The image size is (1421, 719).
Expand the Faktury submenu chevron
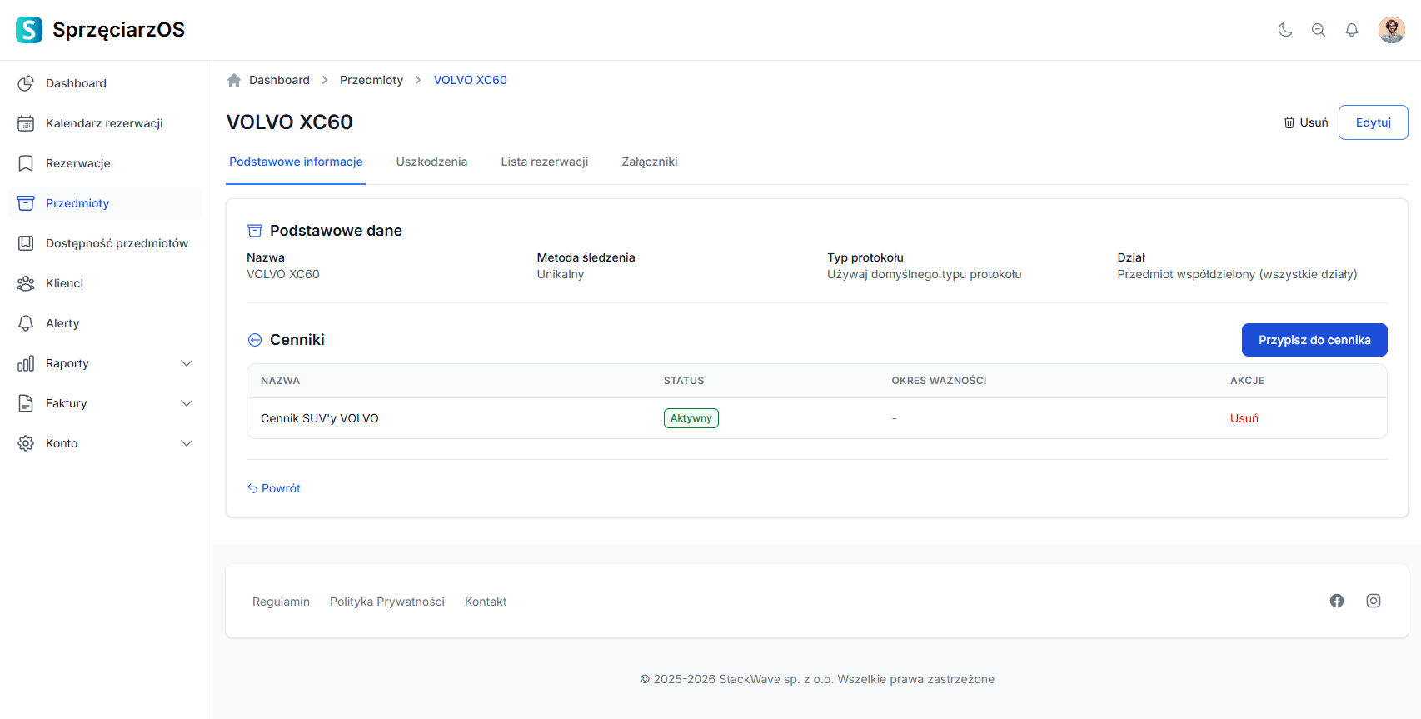click(187, 403)
